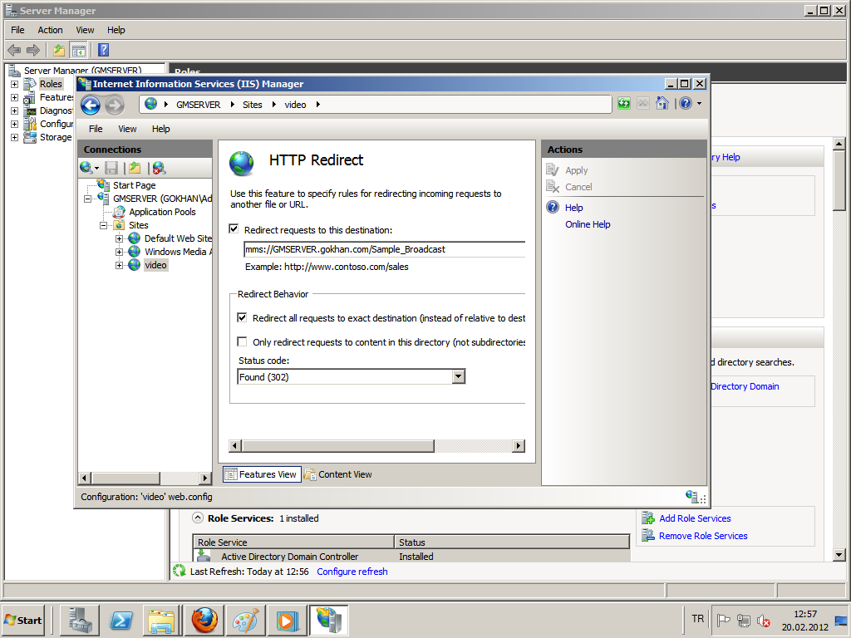Click the IIS Manager taskbar button

click(x=329, y=620)
